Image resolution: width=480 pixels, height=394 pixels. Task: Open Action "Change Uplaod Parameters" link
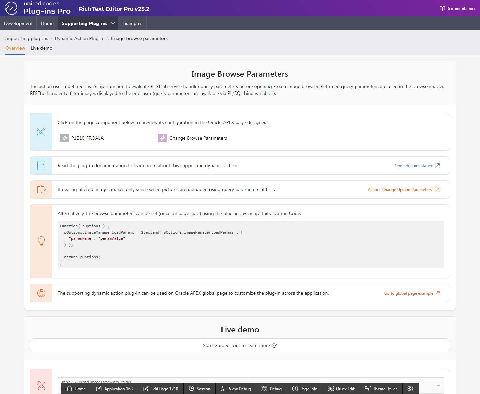pyautogui.click(x=404, y=189)
